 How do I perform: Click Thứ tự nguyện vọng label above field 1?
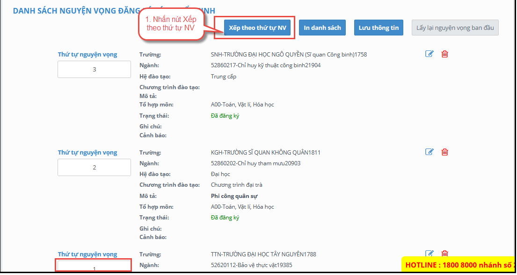87,254
